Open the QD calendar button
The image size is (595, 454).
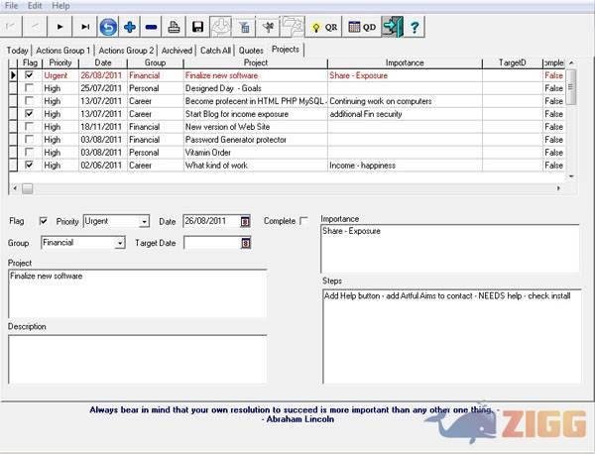361,27
